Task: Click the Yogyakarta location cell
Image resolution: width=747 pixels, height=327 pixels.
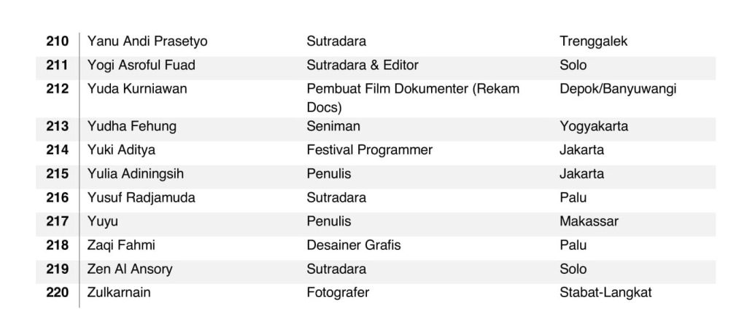Action: point(594,127)
